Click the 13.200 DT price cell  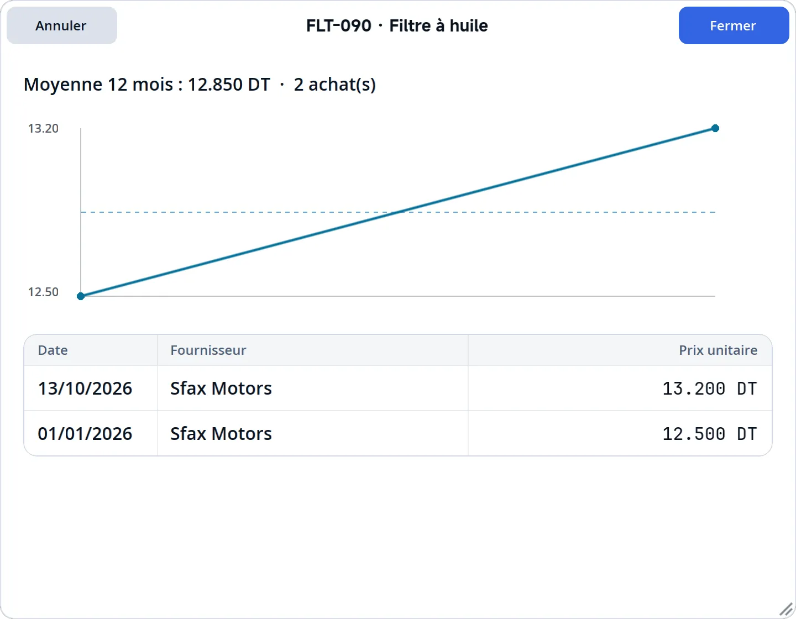click(620, 388)
